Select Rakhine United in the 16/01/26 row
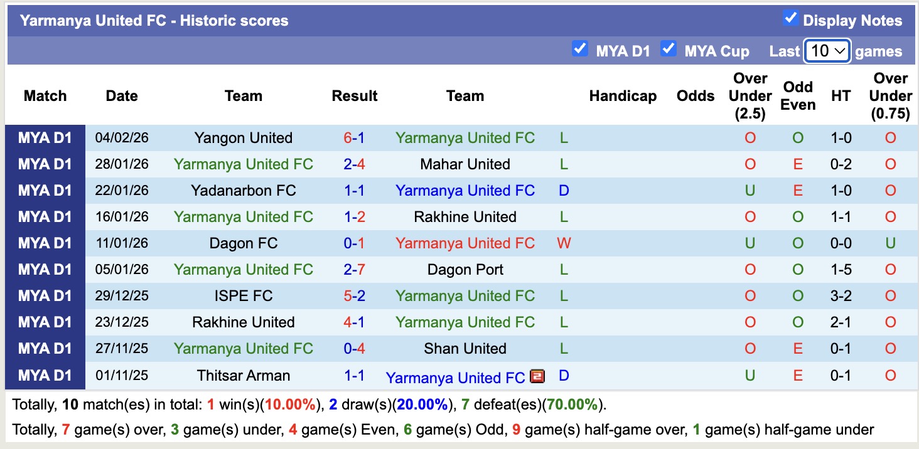The height and width of the screenshot is (449, 919). click(x=465, y=216)
